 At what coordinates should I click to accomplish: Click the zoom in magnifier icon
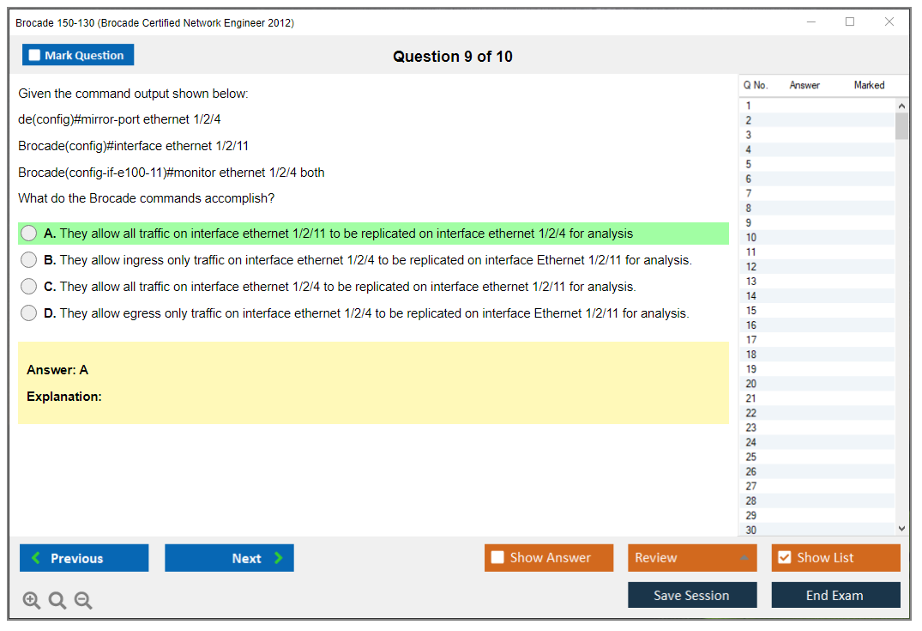tap(32, 601)
